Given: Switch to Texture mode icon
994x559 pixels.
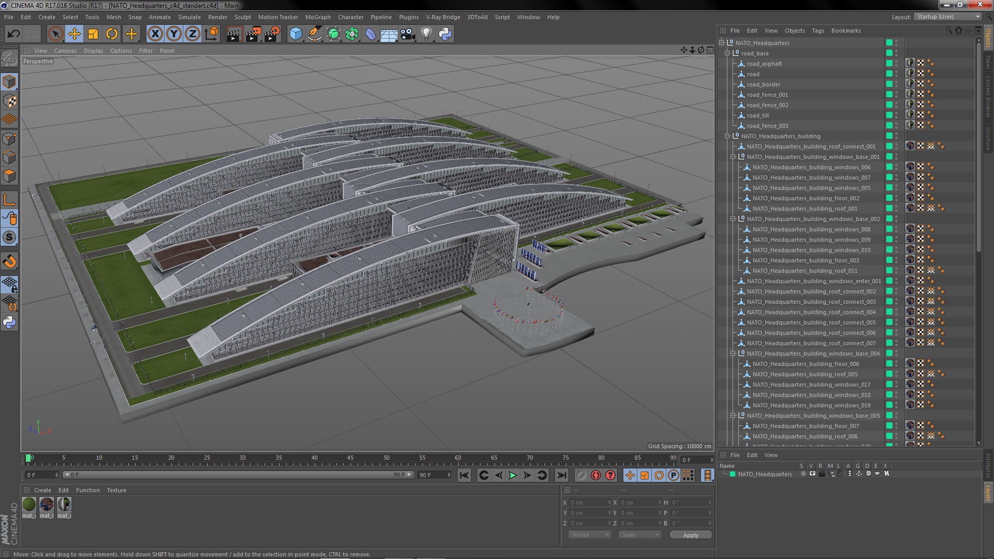Looking at the screenshot, I should [x=9, y=100].
